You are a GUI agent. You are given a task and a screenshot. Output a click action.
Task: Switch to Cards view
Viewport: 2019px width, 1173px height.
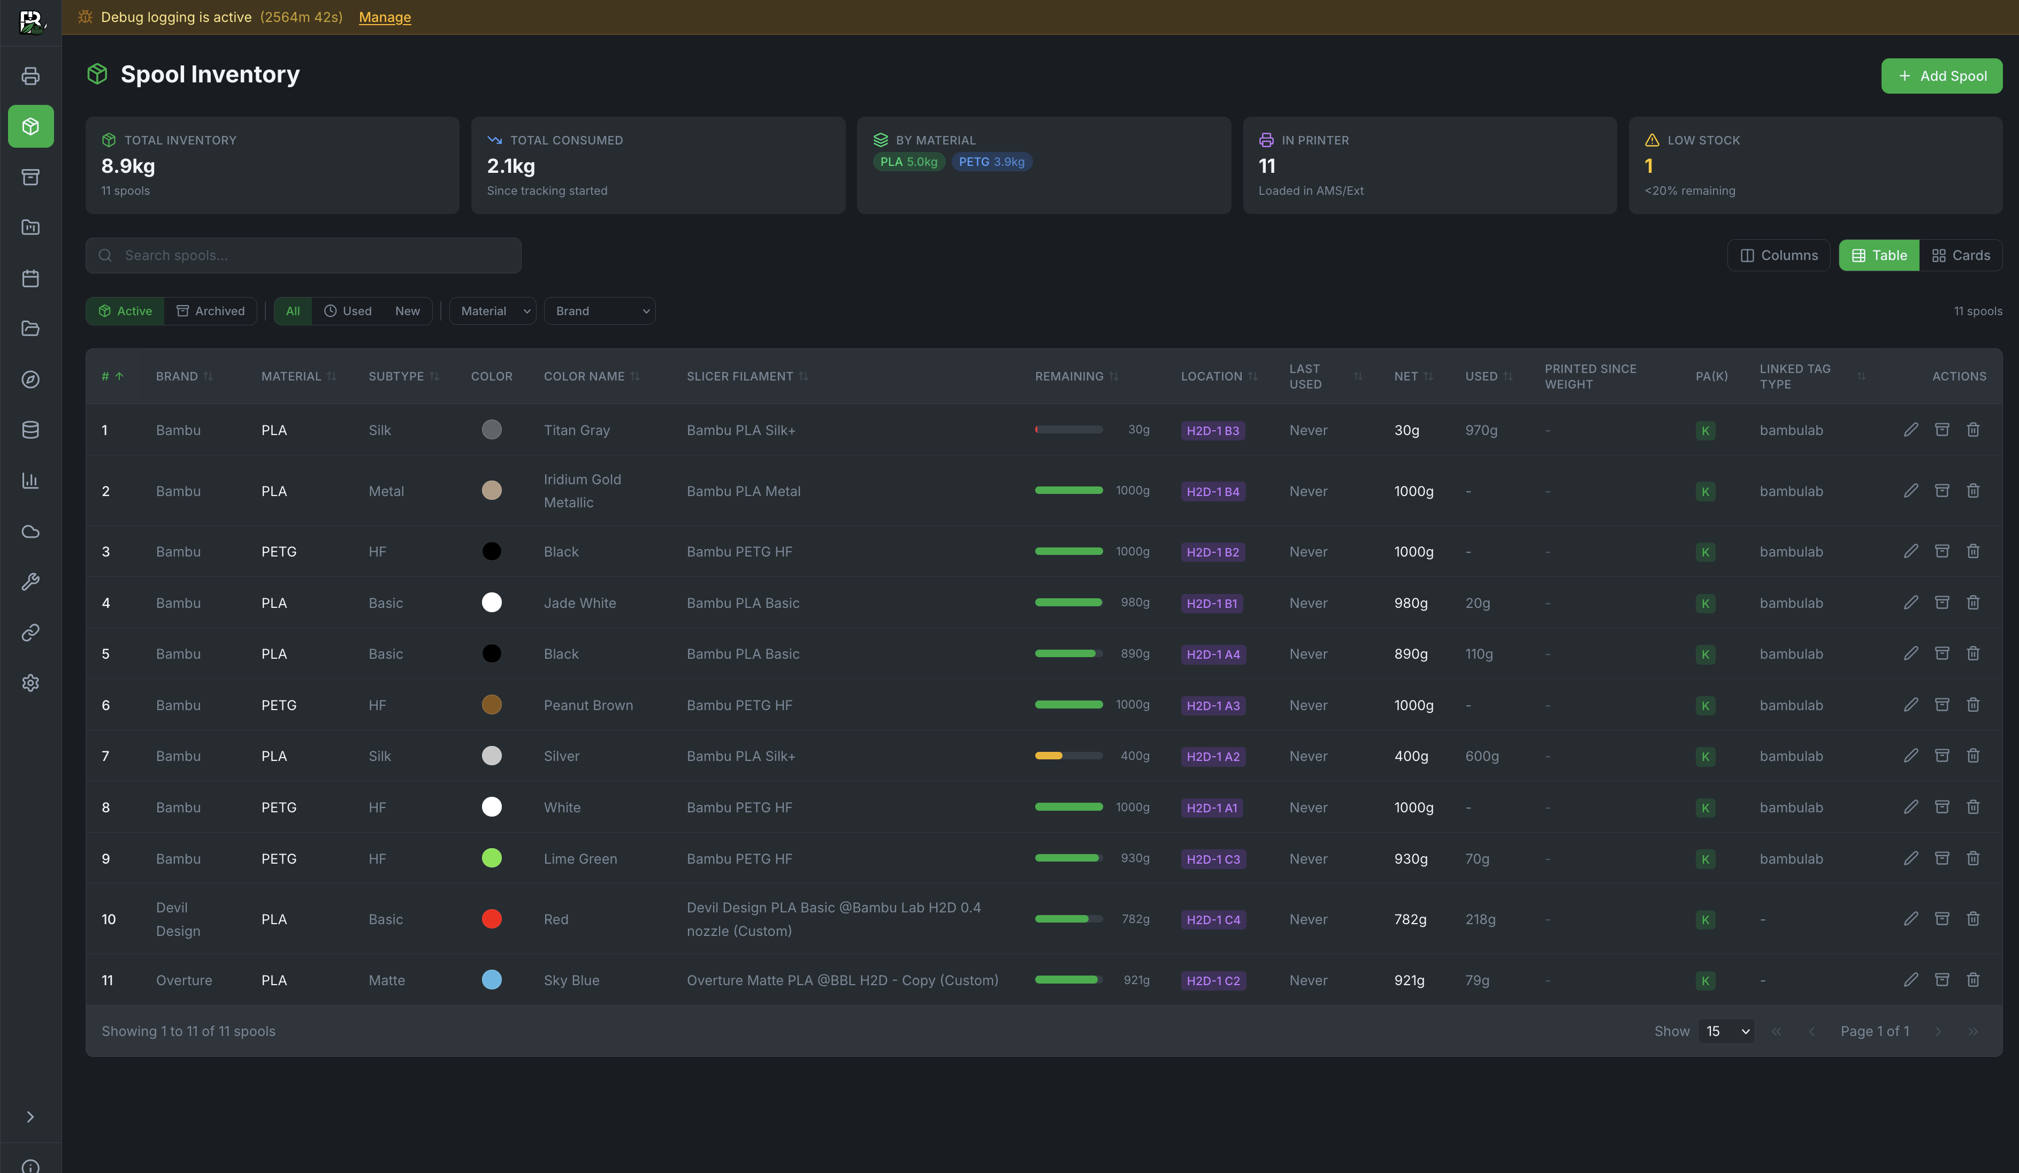click(x=1961, y=255)
